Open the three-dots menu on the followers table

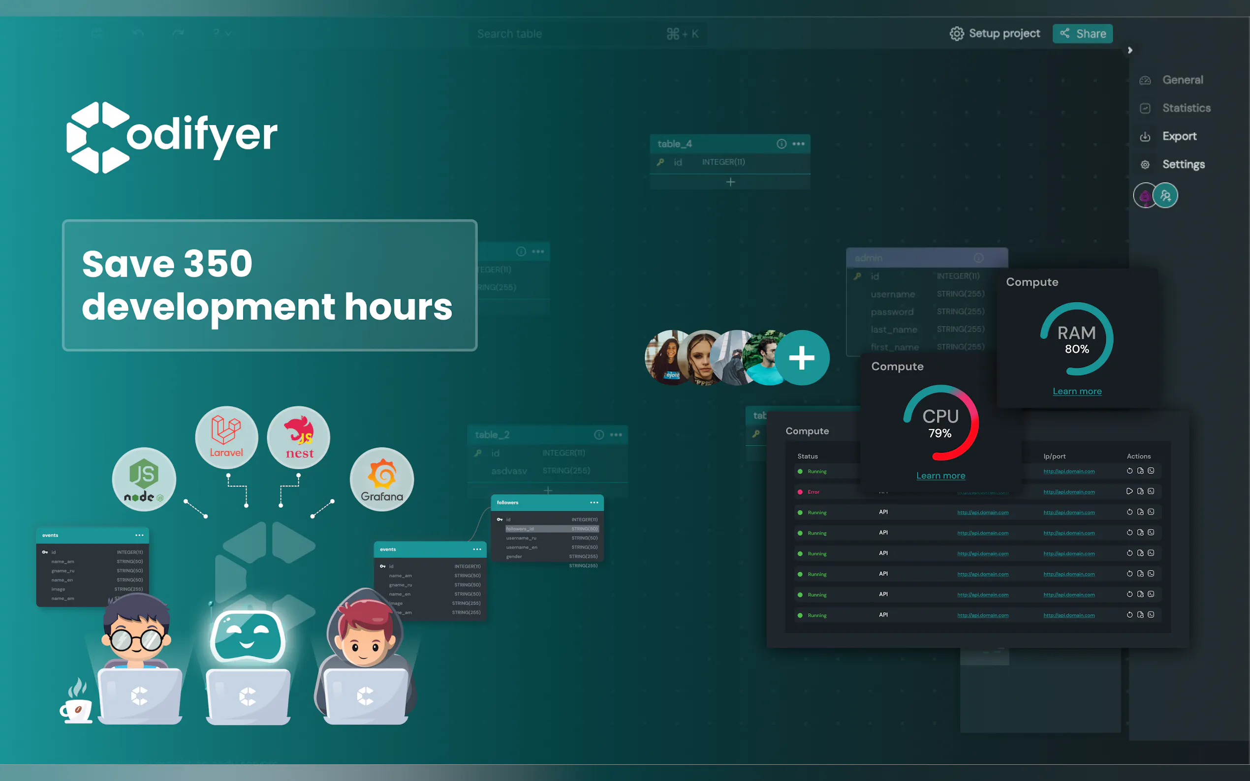tap(594, 503)
